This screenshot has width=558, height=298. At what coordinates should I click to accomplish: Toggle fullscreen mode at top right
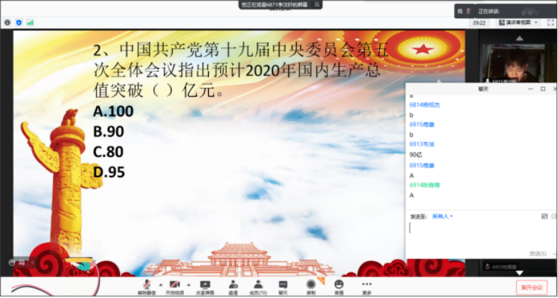coord(550,22)
